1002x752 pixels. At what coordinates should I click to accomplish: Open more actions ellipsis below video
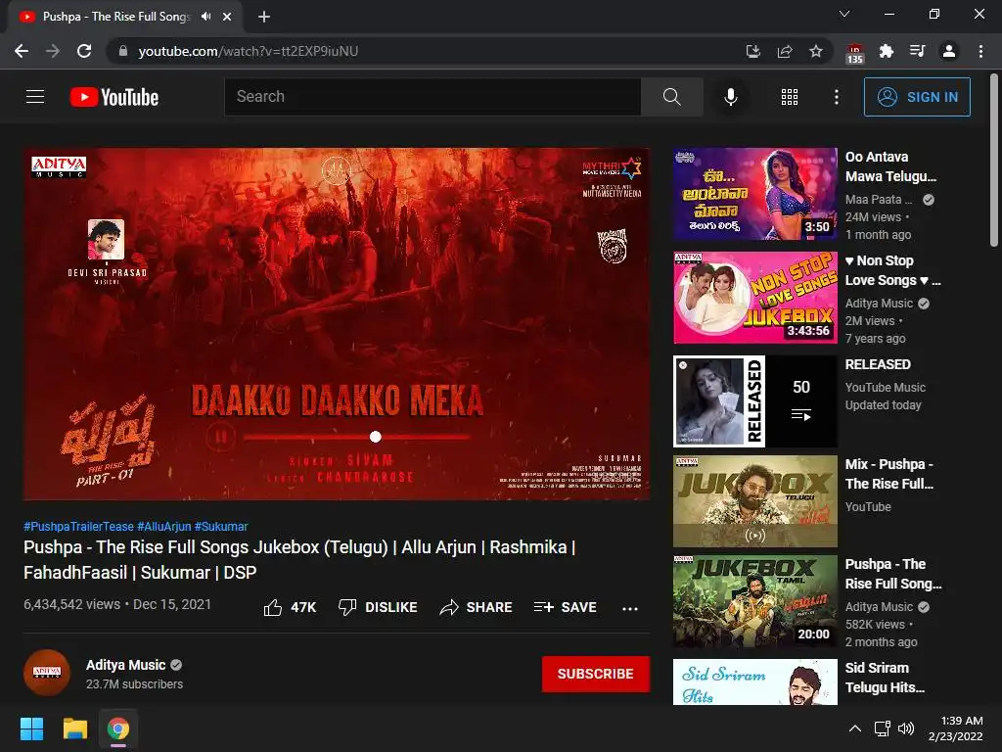tap(630, 608)
